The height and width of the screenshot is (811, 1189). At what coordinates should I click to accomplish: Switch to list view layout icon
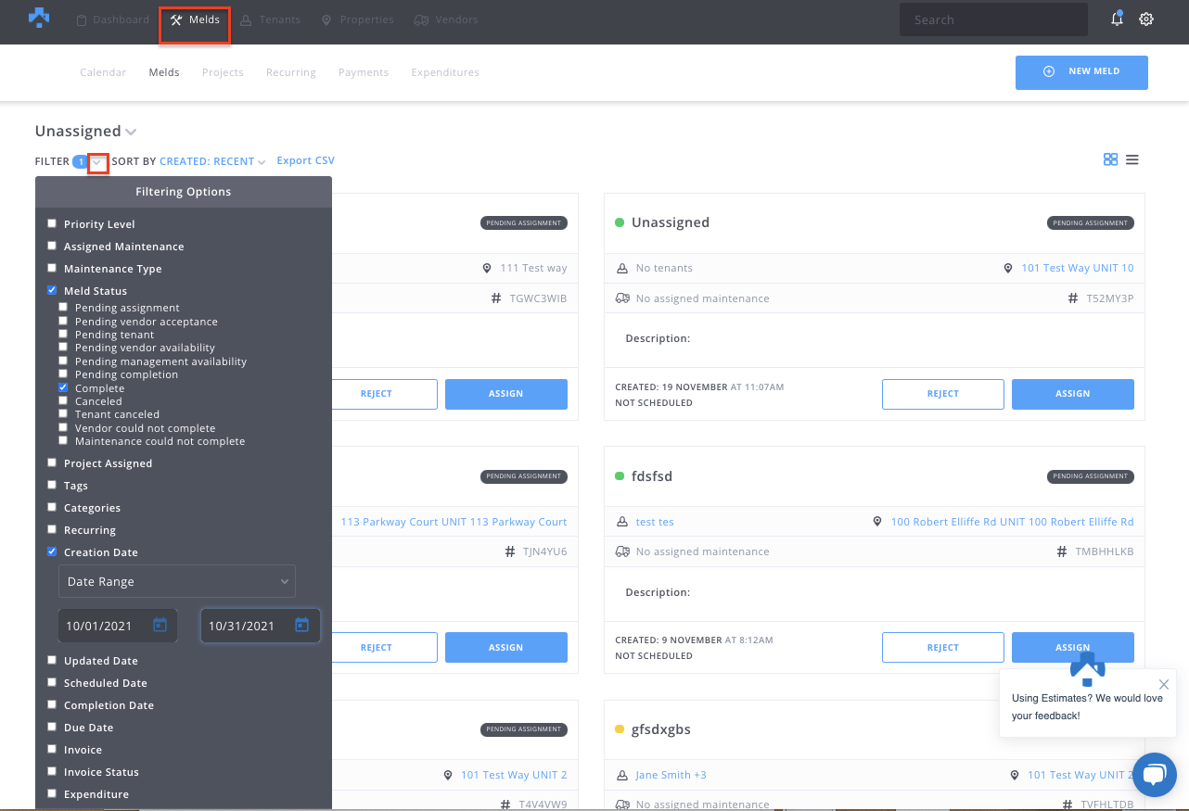tap(1132, 159)
